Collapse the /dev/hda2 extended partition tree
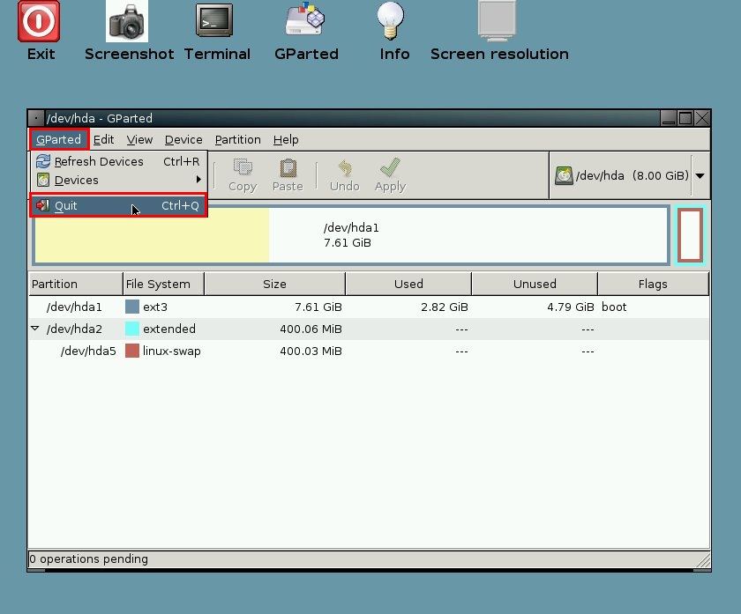 pos(35,328)
